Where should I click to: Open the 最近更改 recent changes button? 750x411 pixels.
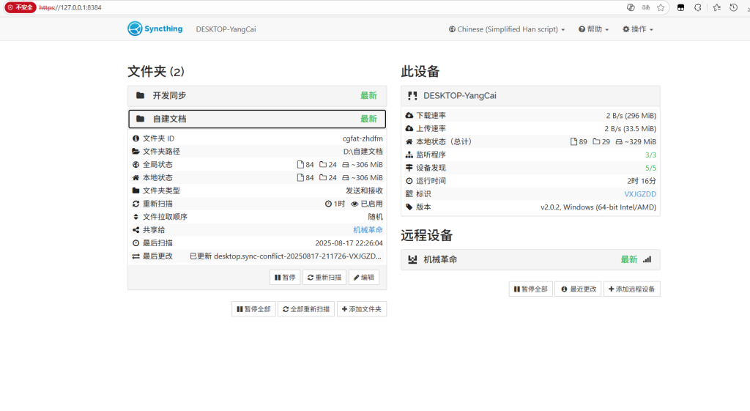click(x=579, y=289)
